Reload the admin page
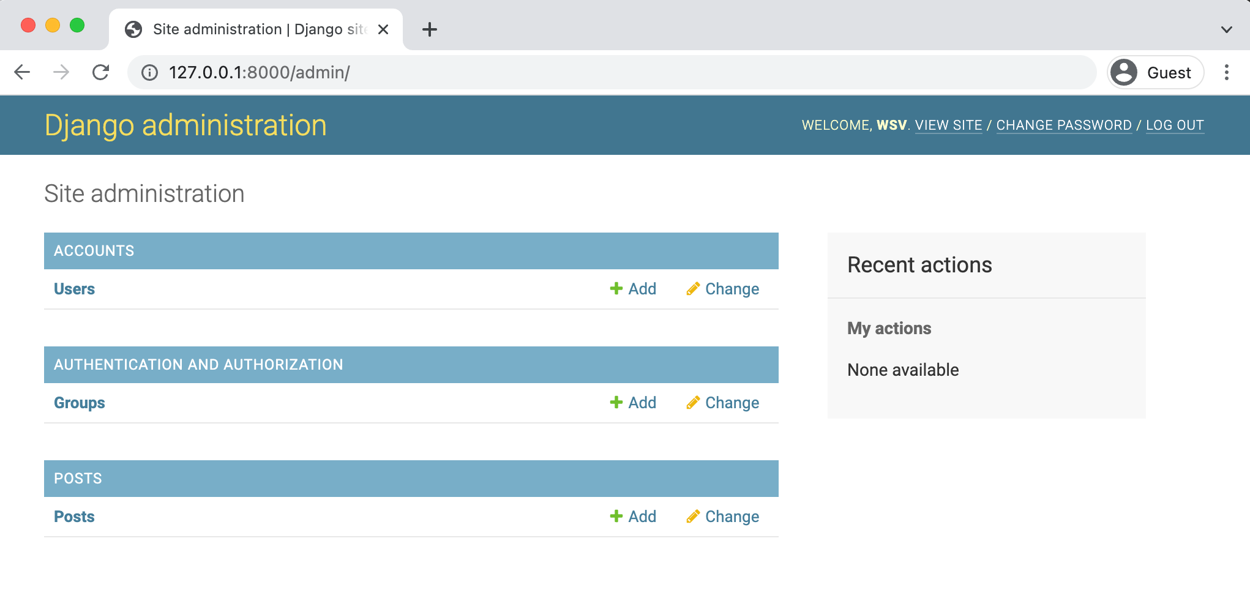 [100, 72]
